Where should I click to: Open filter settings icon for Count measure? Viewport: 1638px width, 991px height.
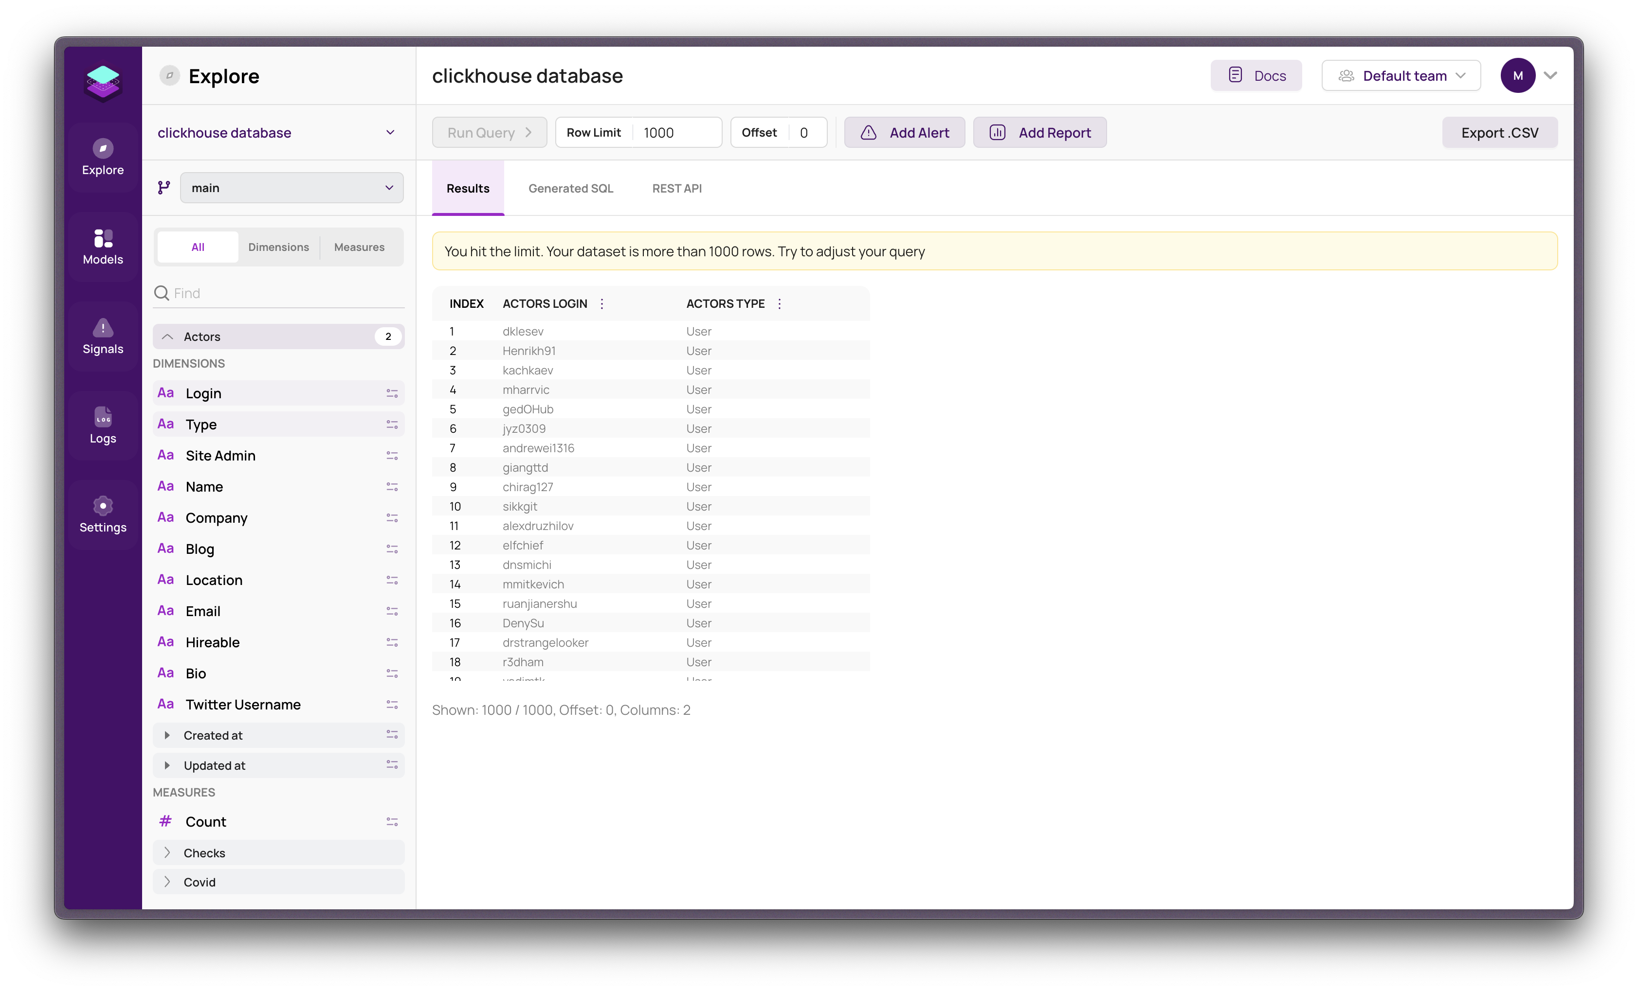click(x=392, y=822)
